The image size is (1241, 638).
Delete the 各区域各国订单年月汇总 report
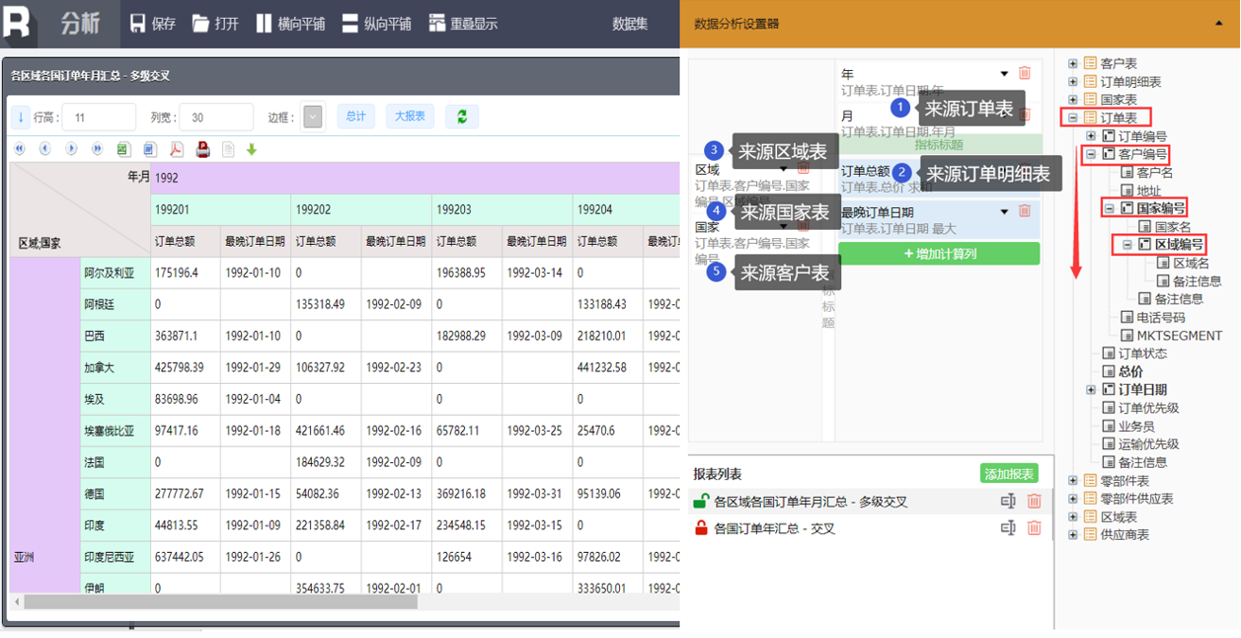coord(1034,502)
